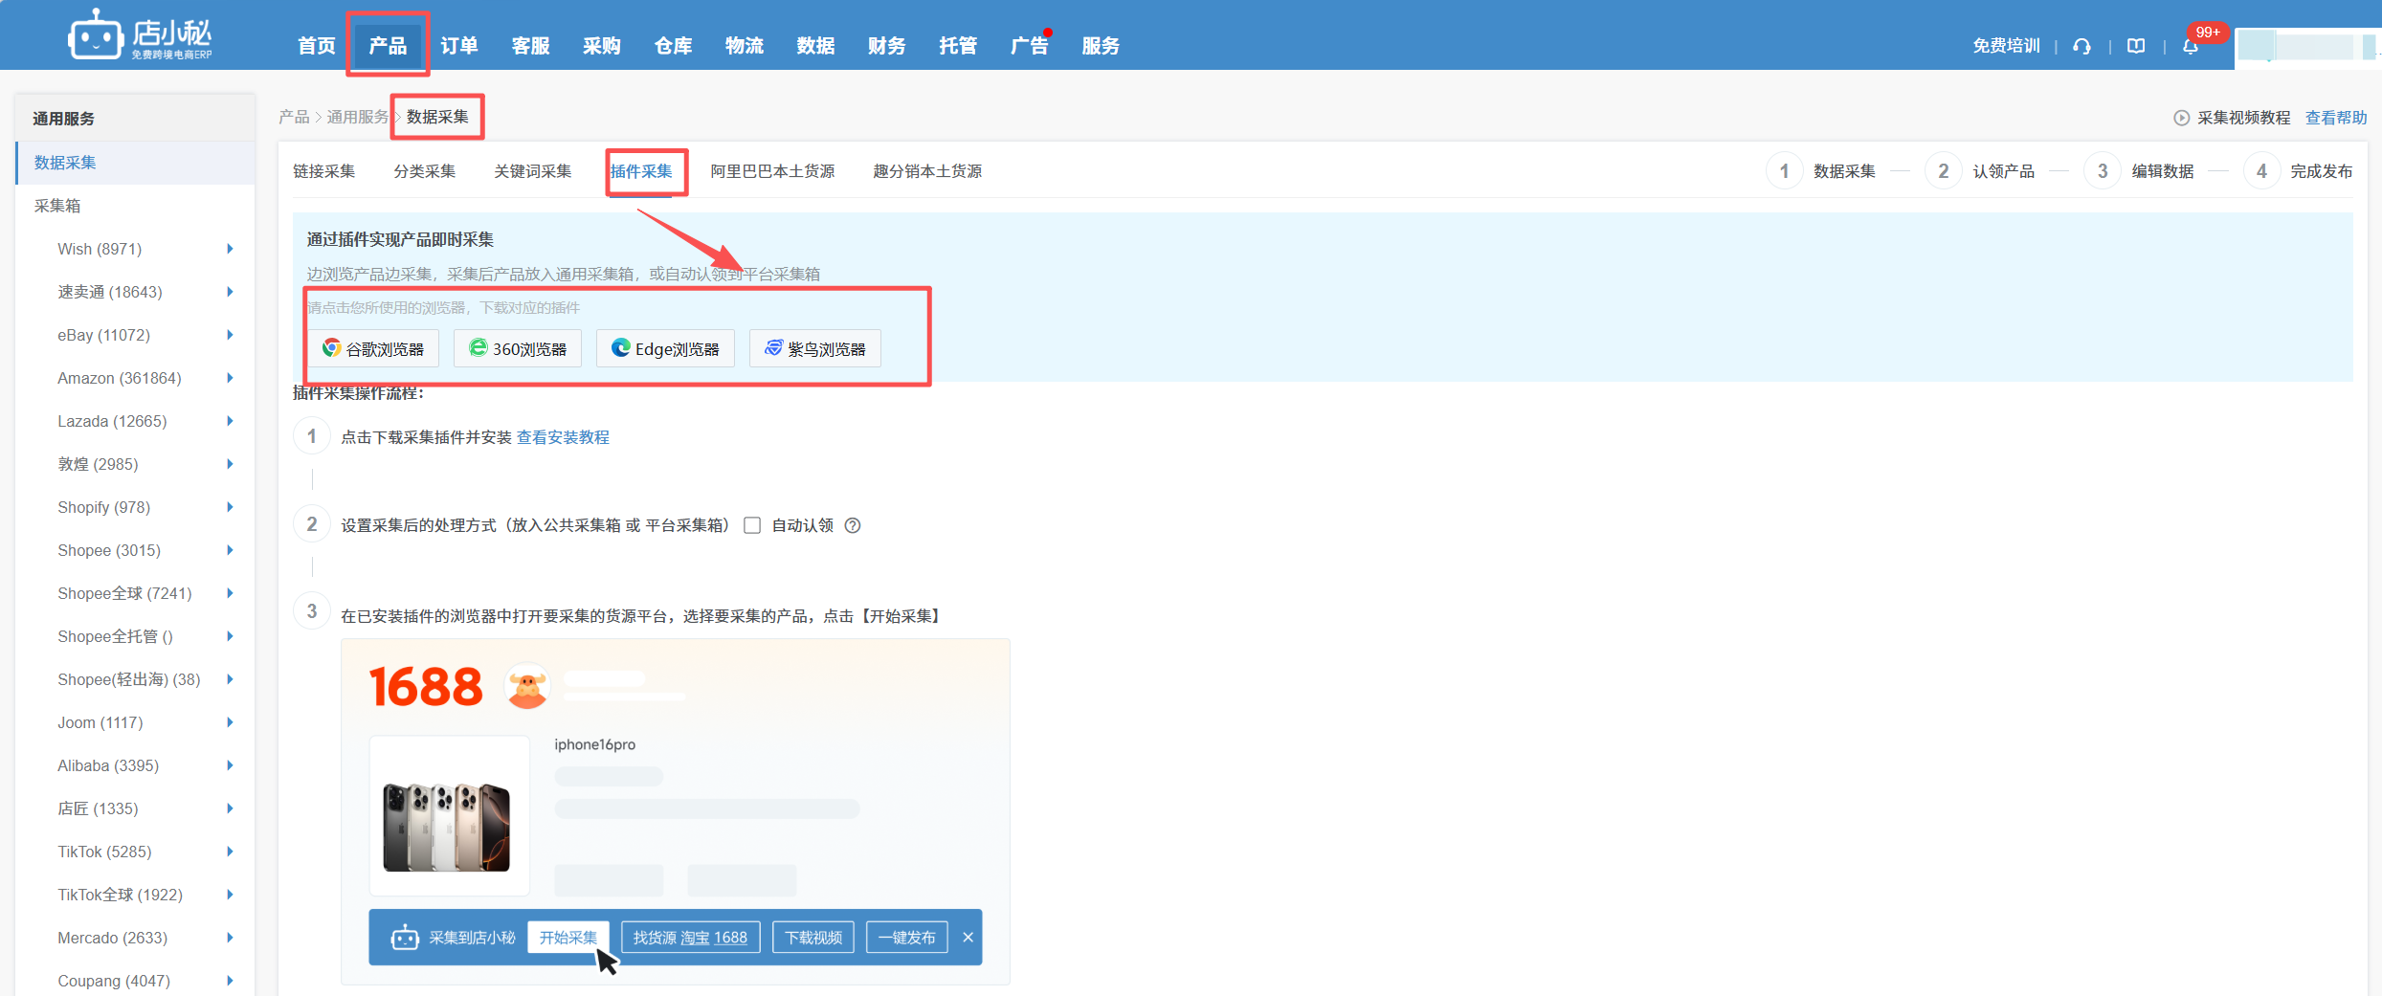The width and height of the screenshot is (2382, 996).
Task: Switch to the 分类采集 tab
Action: click(424, 171)
